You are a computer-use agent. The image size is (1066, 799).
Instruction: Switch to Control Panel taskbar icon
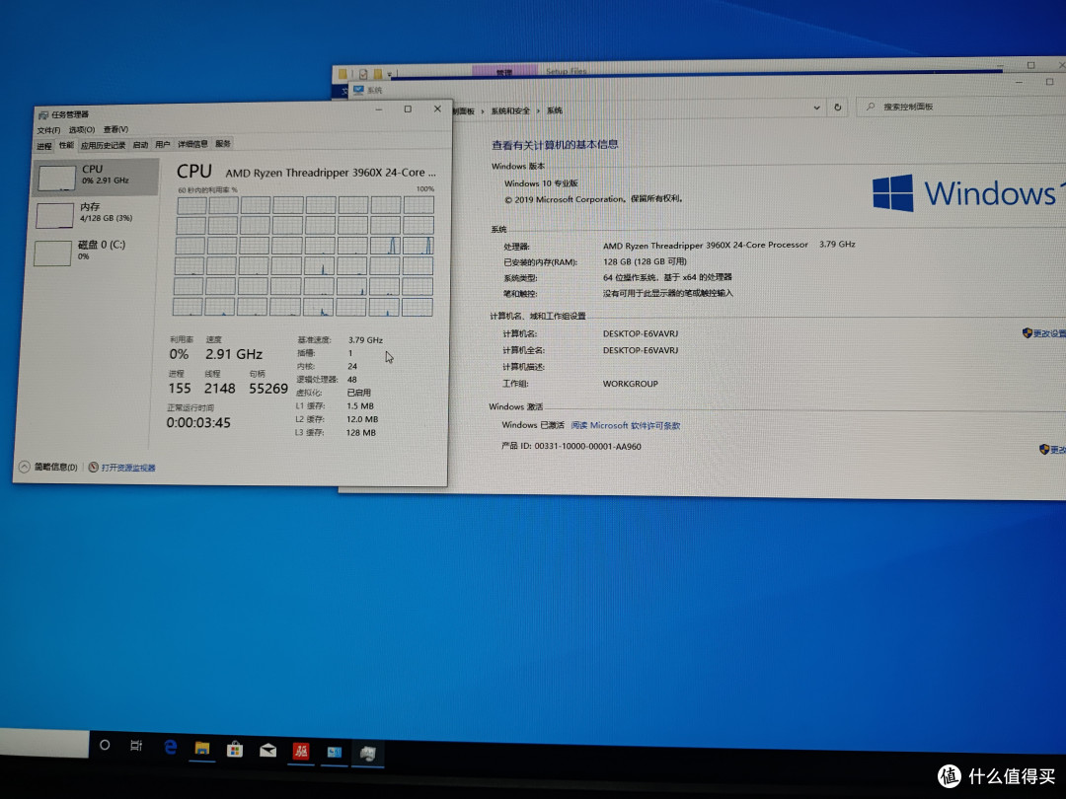334,752
